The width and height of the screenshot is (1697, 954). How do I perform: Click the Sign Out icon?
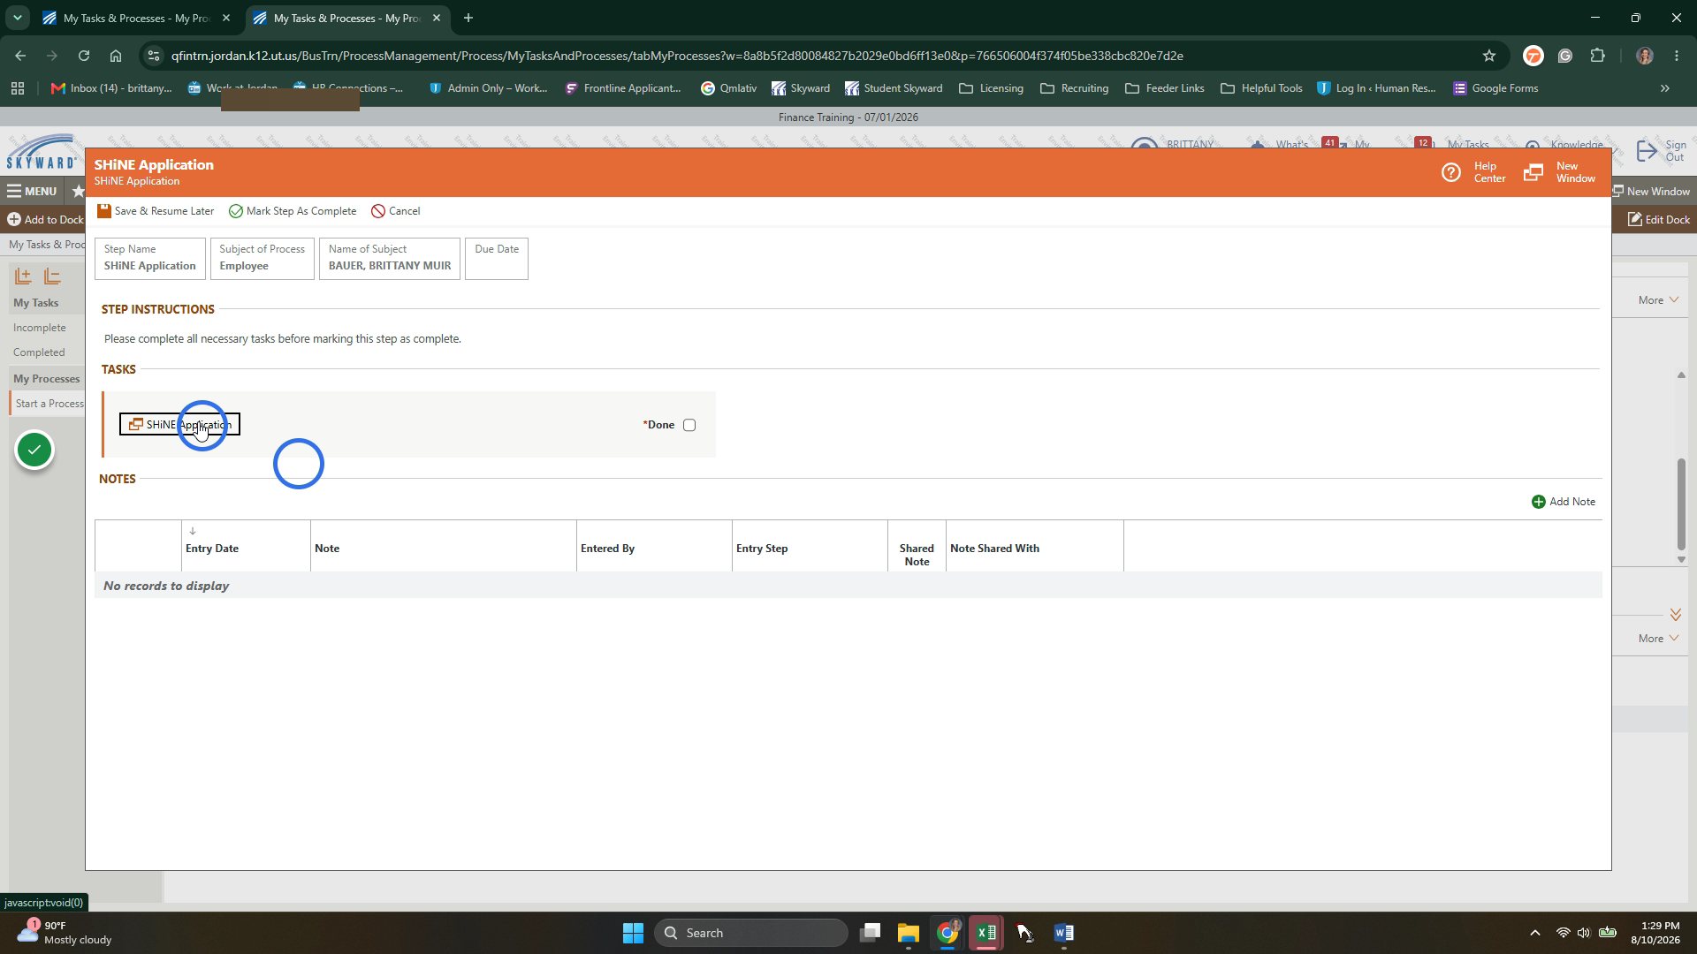tap(1647, 151)
